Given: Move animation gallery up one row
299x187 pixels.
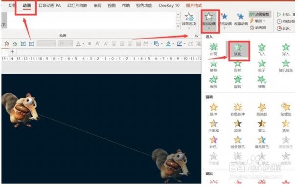Looking at the screenshot, I should tap(178, 15).
